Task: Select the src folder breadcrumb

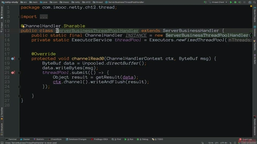Action: pos(24,2)
